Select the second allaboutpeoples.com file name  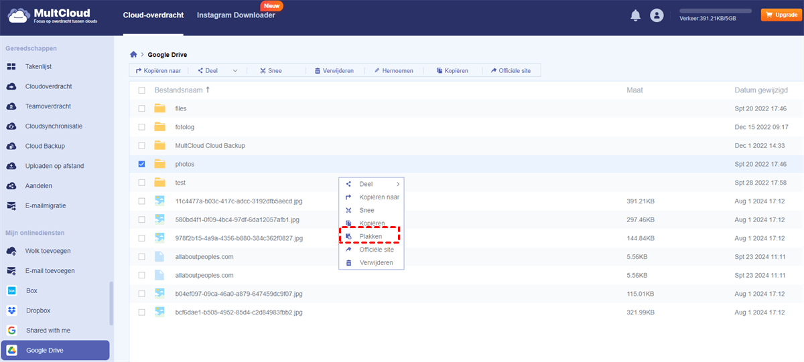[x=204, y=275]
